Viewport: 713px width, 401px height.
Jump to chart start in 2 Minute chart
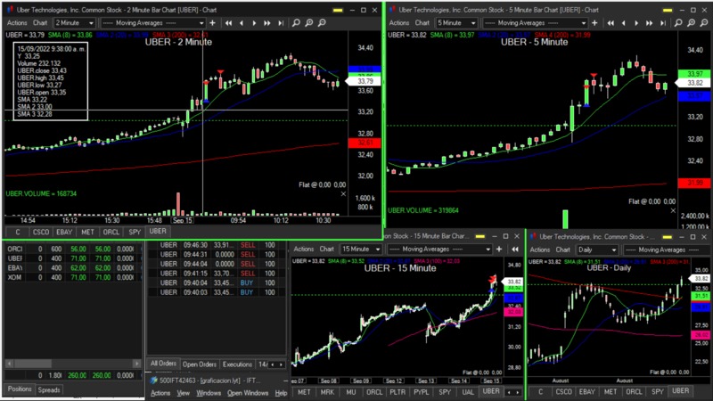(230, 22)
